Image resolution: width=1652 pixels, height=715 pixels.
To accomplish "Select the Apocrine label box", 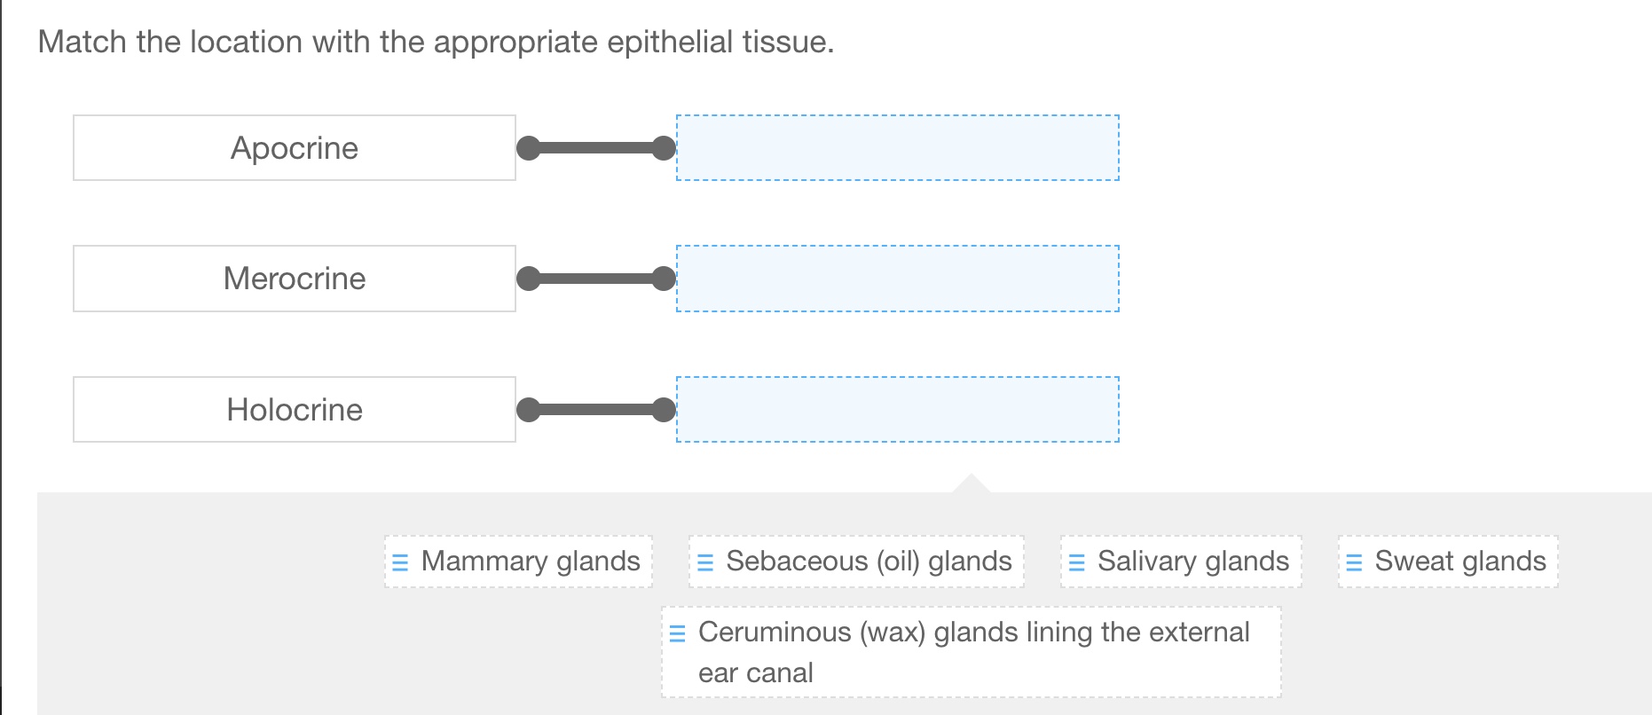I will (294, 148).
